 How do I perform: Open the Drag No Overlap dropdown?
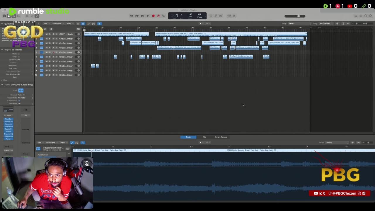[326, 24]
